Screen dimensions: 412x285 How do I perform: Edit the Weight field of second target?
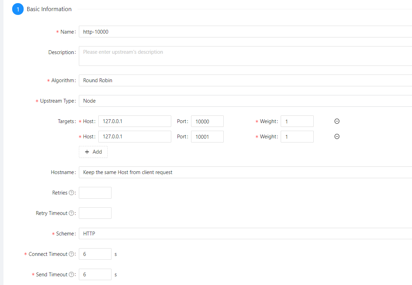pos(297,137)
